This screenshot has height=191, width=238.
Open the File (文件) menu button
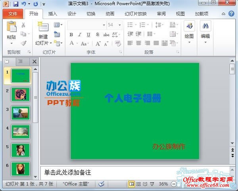tap(13, 14)
